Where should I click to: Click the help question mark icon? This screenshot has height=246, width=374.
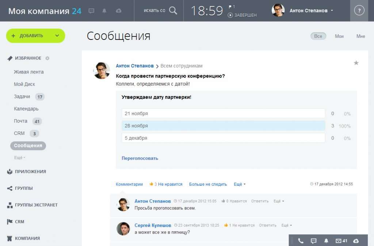pyautogui.click(x=359, y=11)
